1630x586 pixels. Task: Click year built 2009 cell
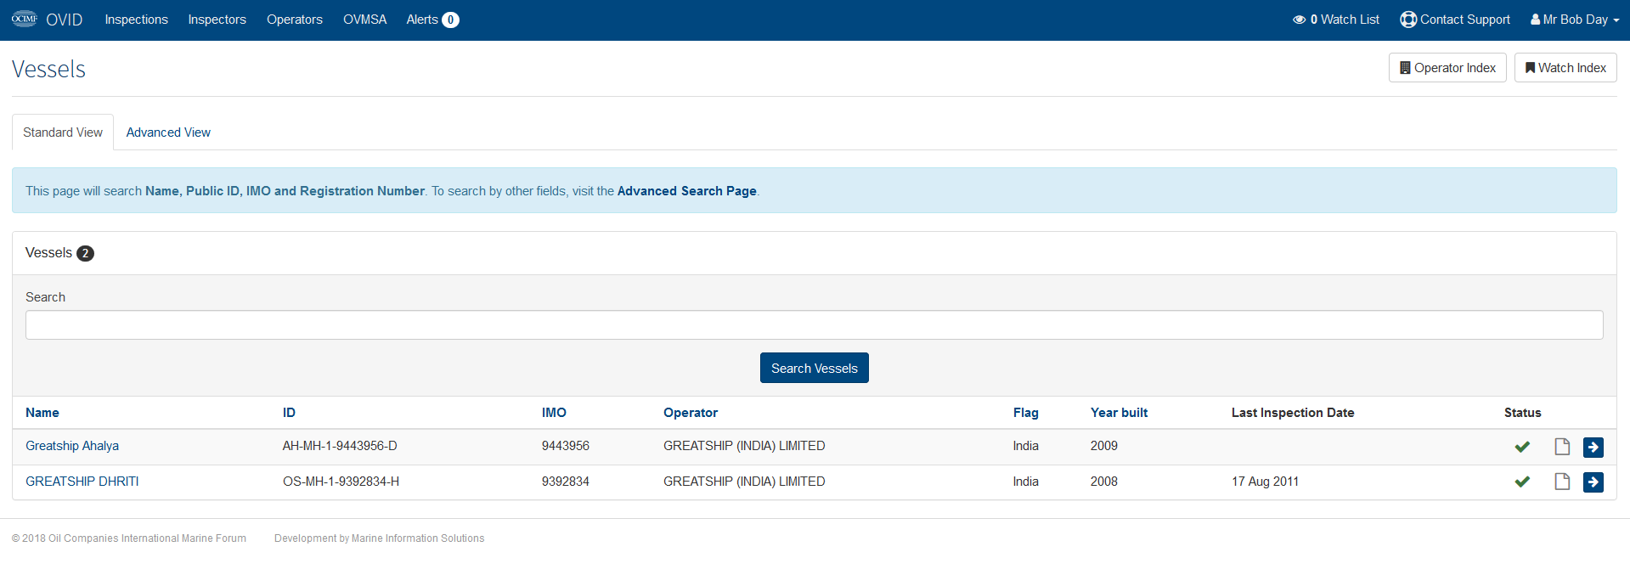[x=1104, y=446]
